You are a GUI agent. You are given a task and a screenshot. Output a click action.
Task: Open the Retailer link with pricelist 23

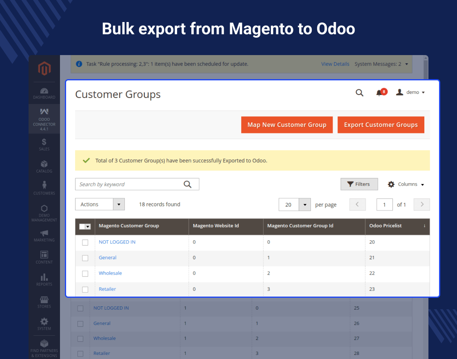pos(107,289)
